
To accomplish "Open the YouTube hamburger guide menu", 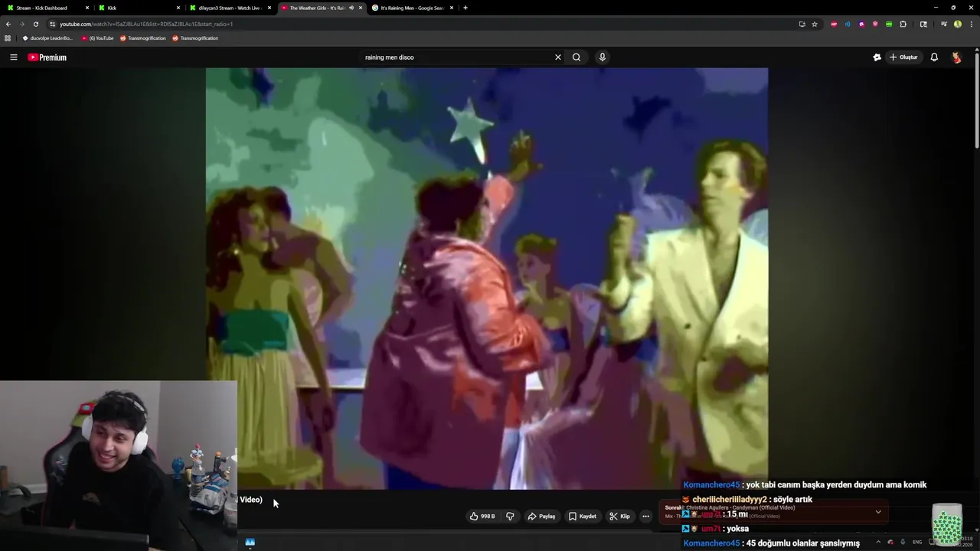I will tap(13, 57).
